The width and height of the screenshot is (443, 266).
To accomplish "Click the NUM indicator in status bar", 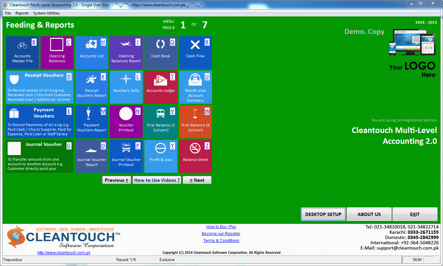I will [417, 260].
